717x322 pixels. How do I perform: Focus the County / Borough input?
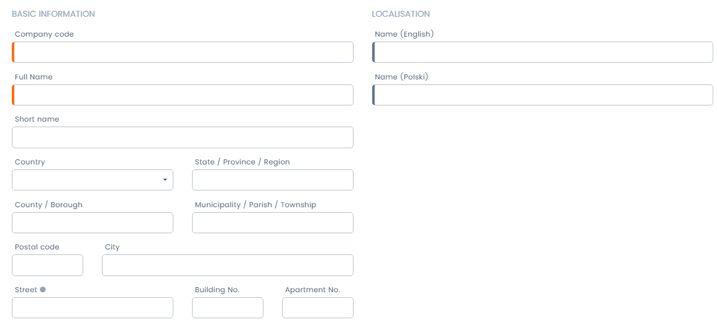[x=93, y=223]
